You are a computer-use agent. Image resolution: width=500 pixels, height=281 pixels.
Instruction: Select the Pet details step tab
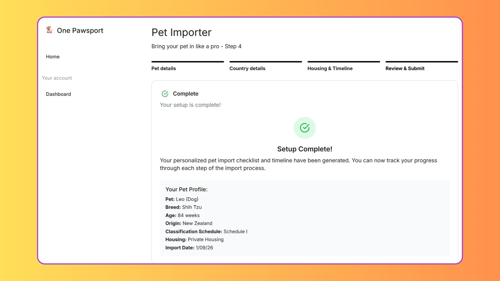(x=164, y=68)
